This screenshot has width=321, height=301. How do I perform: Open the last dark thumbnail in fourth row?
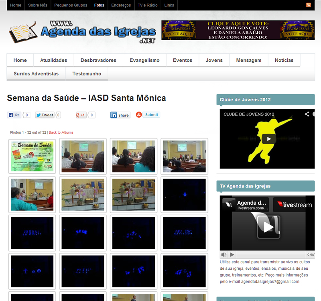[x=185, y=271]
